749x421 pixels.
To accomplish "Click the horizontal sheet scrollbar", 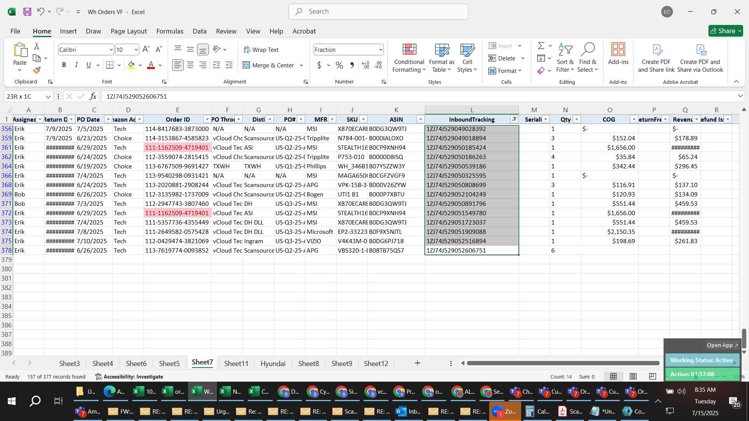I will (x=563, y=363).
